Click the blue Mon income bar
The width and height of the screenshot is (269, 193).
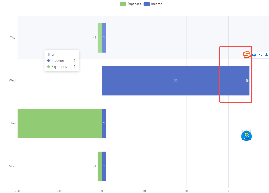pyautogui.click(x=104, y=166)
